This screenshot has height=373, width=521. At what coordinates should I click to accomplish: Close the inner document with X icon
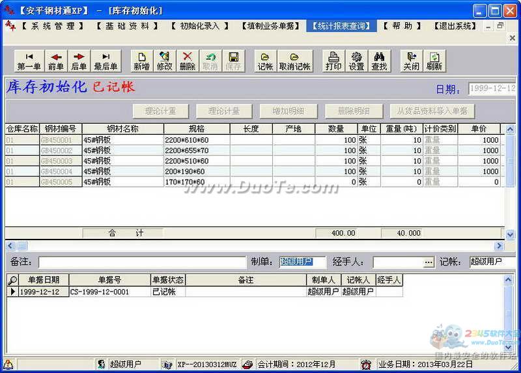coord(513,38)
